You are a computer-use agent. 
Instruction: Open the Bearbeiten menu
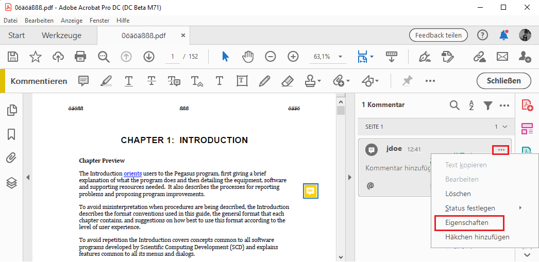pos(39,21)
